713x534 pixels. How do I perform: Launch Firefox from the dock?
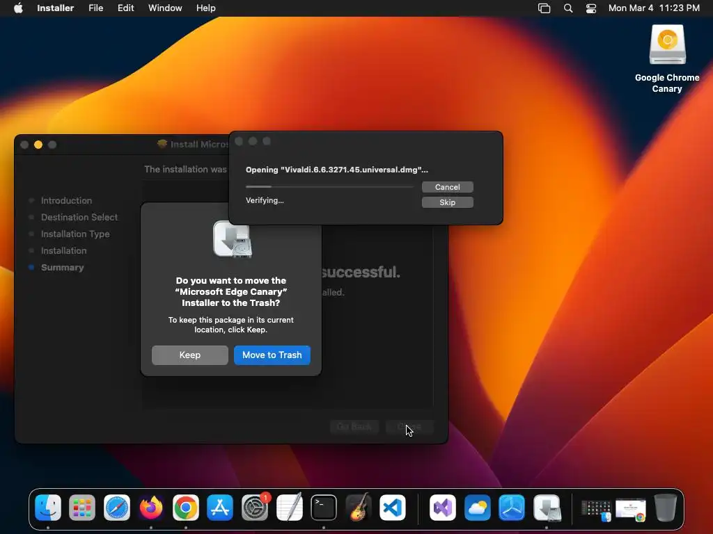[151, 507]
